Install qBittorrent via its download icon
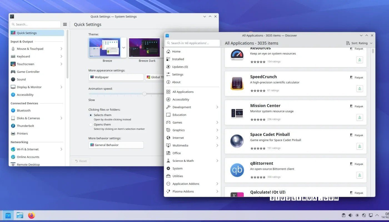Image resolution: width=389 pixels, height=222 pixels. pos(360,175)
